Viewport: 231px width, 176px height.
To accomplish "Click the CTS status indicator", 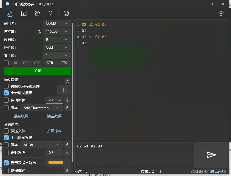I will [37, 63].
